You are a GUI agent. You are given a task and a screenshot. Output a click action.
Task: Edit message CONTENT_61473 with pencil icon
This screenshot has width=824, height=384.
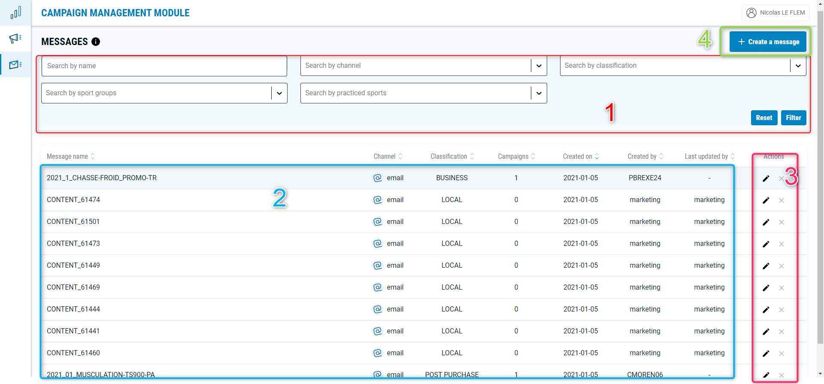tap(766, 244)
